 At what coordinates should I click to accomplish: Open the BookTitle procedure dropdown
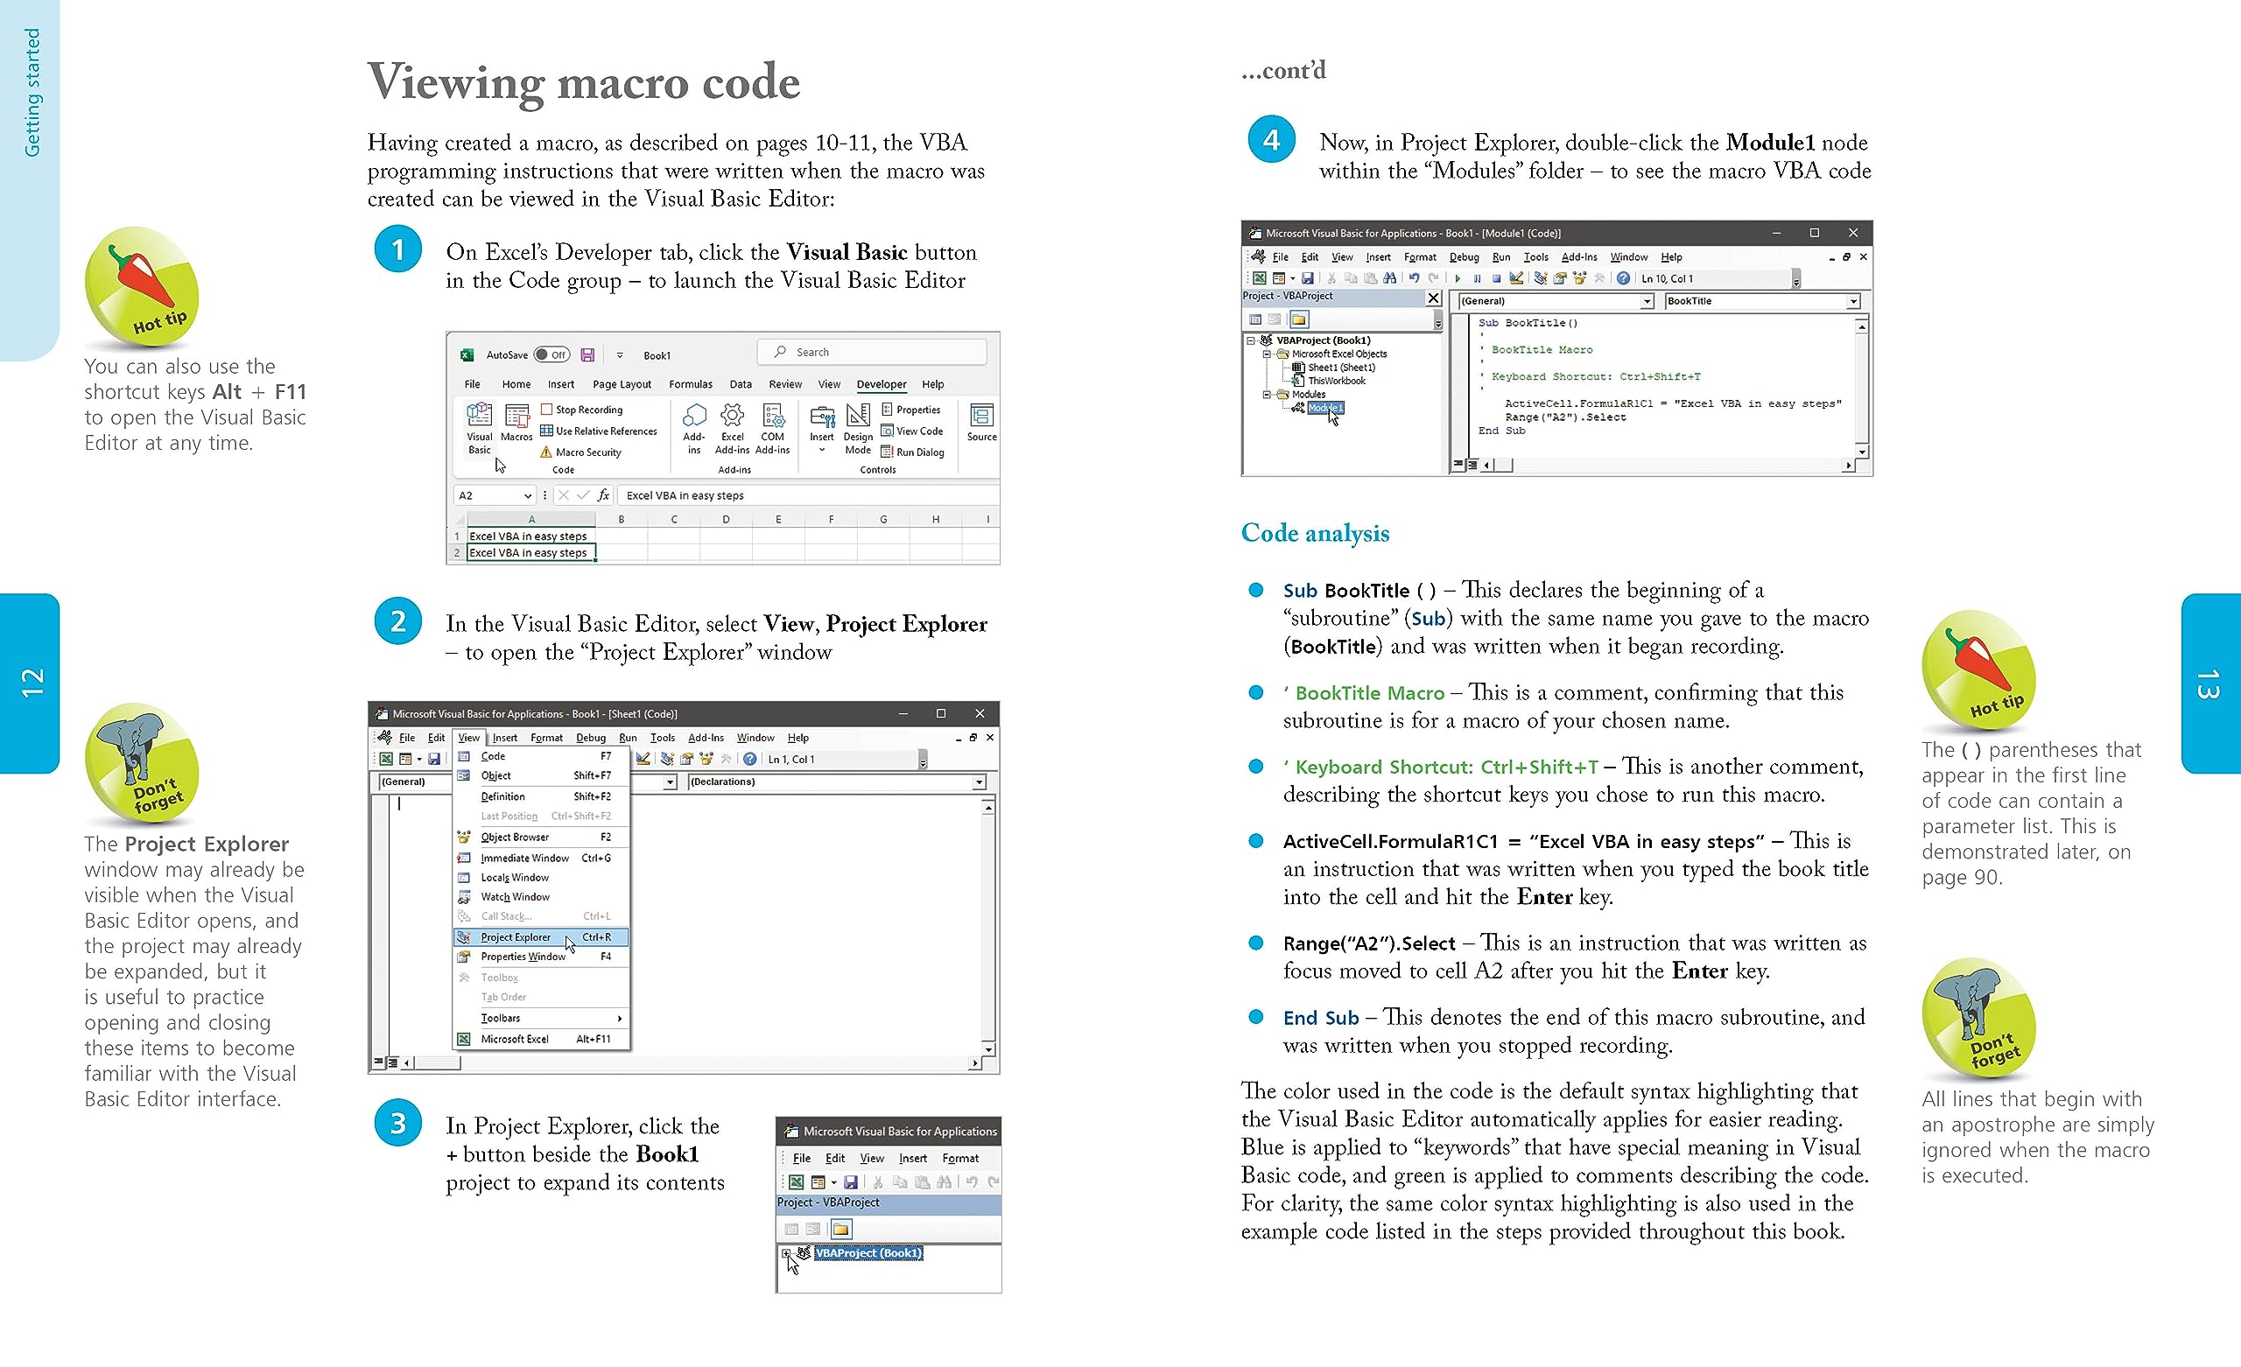click(x=1852, y=301)
